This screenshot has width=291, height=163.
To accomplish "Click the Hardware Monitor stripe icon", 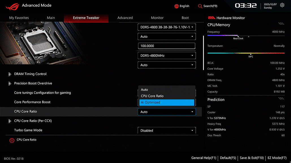I will (x=211, y=18).
